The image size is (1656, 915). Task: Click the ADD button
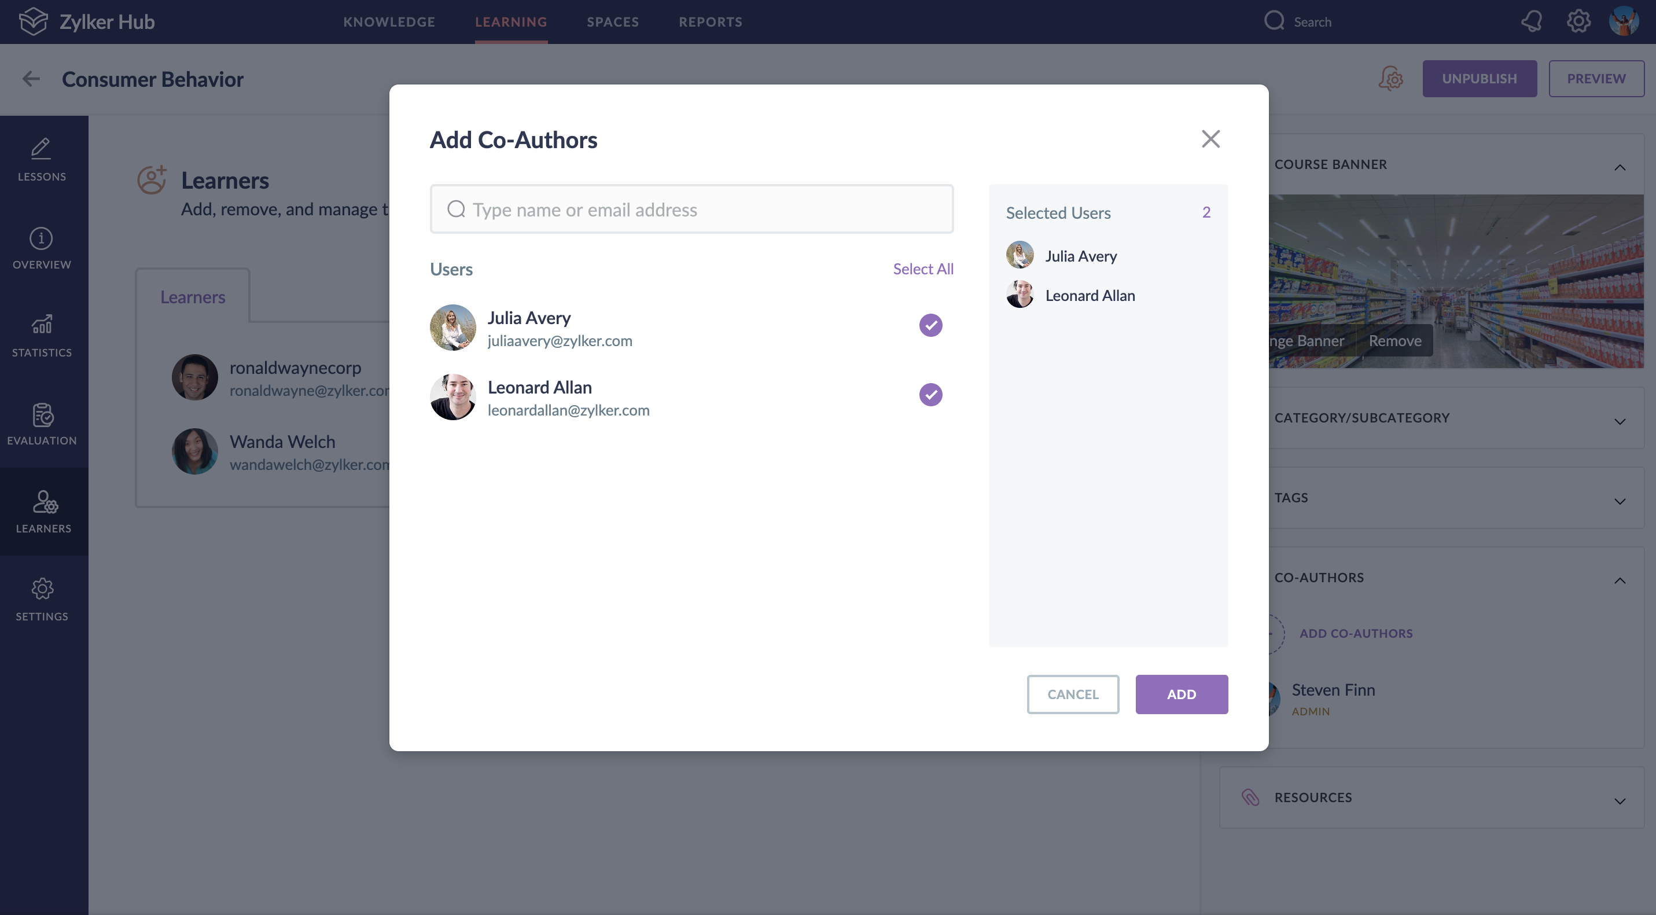click(1181, 694)
